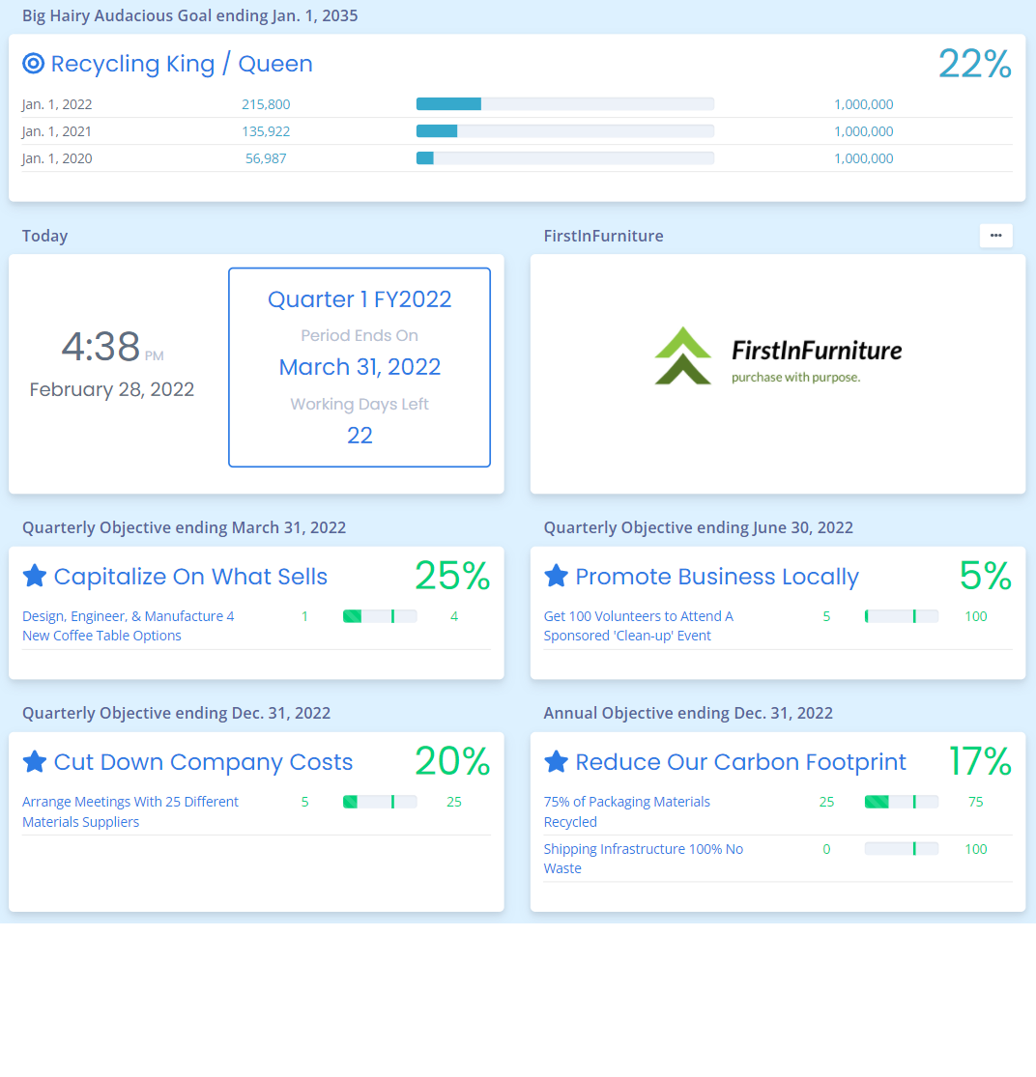The image size is (1036, 1077).
Task: Select the star icon on Capitalize On What Sells
Action: click(x=35, y=575)
